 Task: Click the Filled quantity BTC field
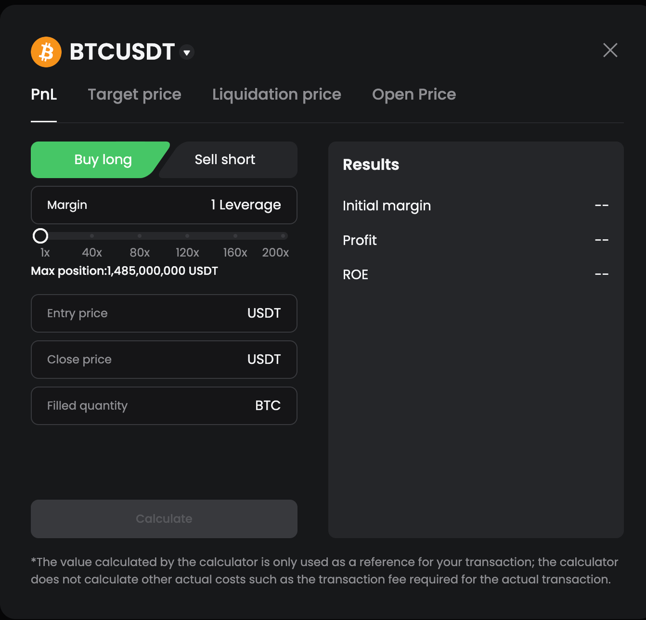click(x=164, y=406)
